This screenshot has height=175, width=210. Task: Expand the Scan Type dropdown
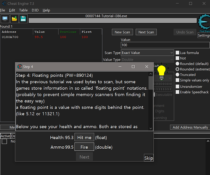[x=147, y=53]
